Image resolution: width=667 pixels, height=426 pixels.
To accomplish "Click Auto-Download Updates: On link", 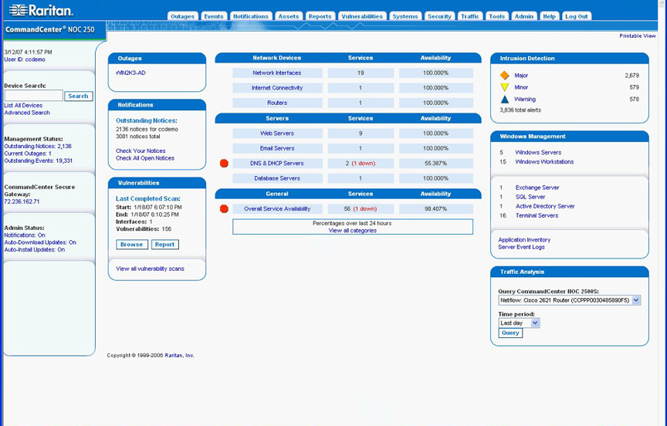I will 40,242.
